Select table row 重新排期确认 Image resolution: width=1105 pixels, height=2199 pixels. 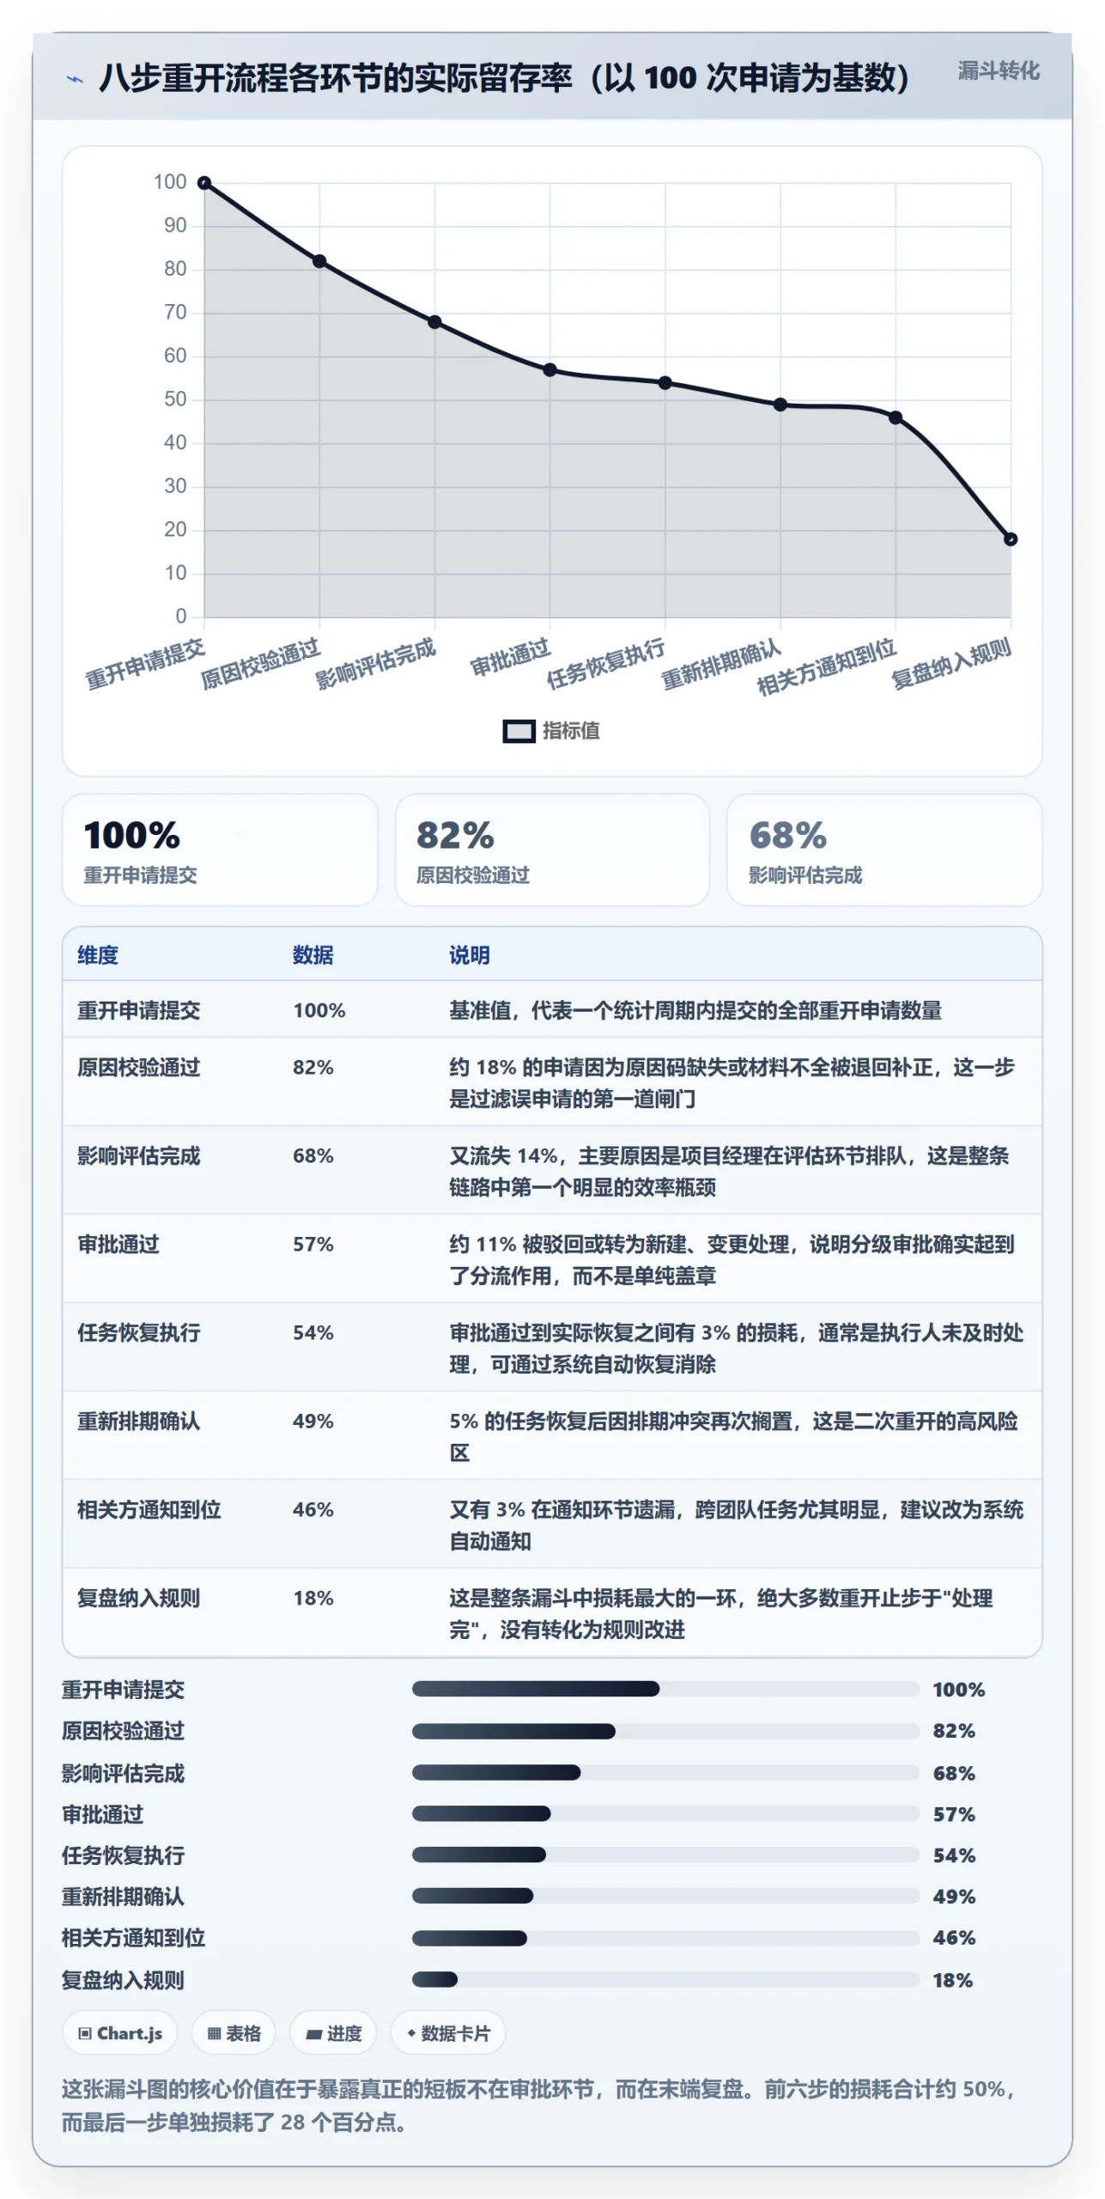(552, 1436)
